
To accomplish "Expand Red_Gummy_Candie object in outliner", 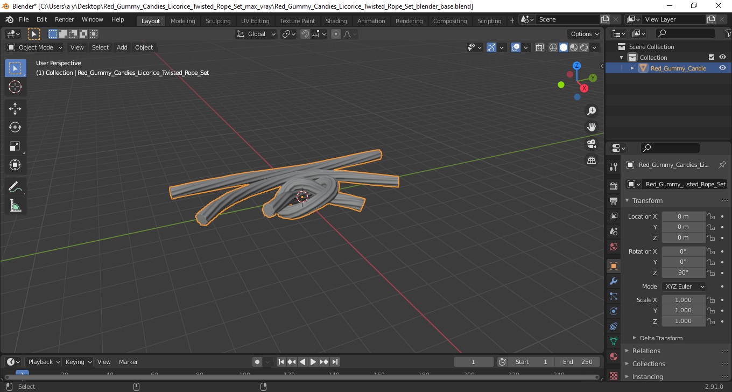I will tap(632, 68).
